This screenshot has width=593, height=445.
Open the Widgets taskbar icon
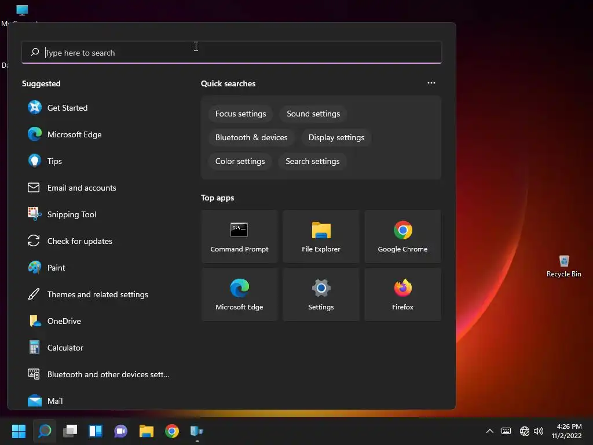click(96, 431)
